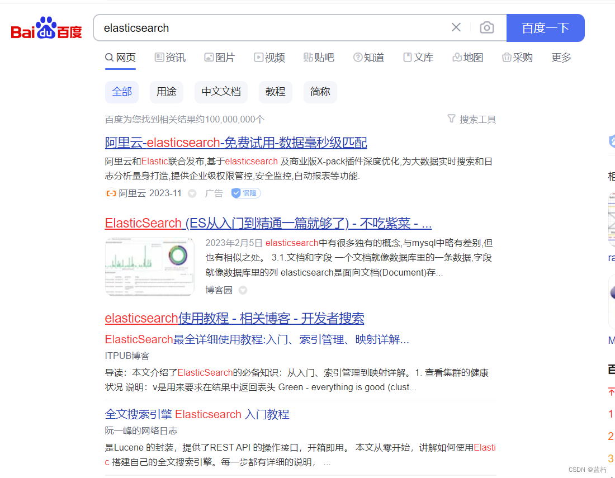Click the ITPUB博客 source text

coord(127,356)
